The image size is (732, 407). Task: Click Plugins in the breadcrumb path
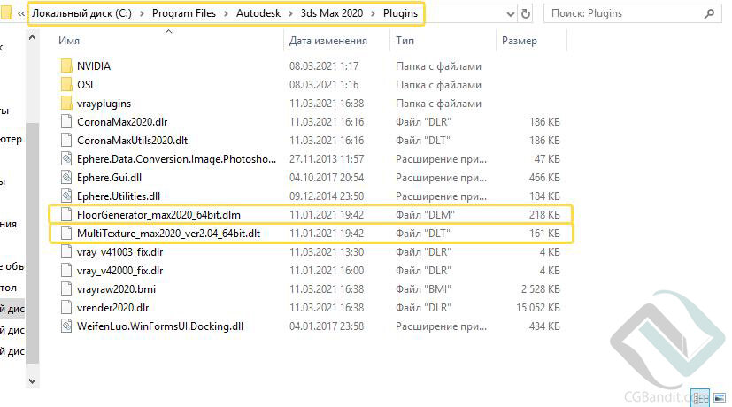(x=400, y=13)
